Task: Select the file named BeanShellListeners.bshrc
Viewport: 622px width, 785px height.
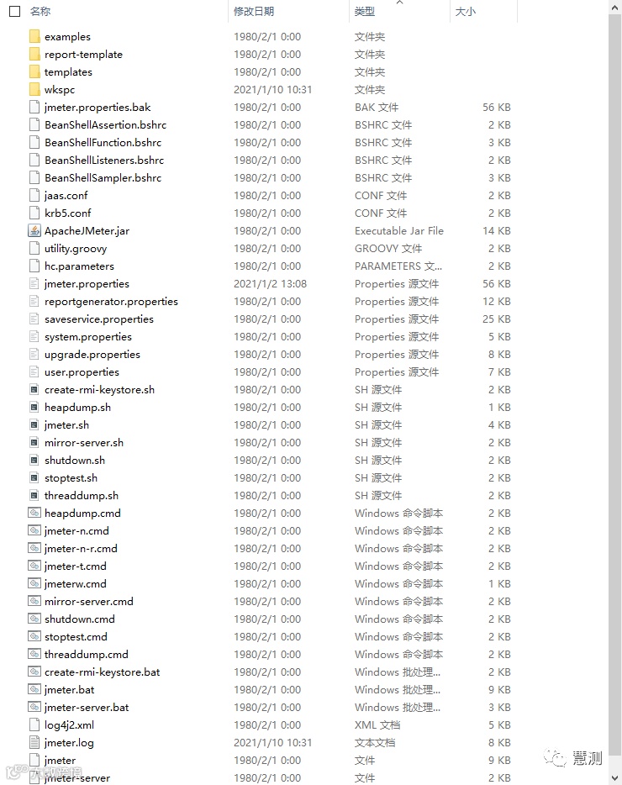Action: (104, 161)
